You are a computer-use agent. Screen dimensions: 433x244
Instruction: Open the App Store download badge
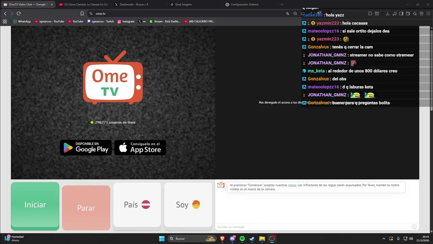(140, 148)
